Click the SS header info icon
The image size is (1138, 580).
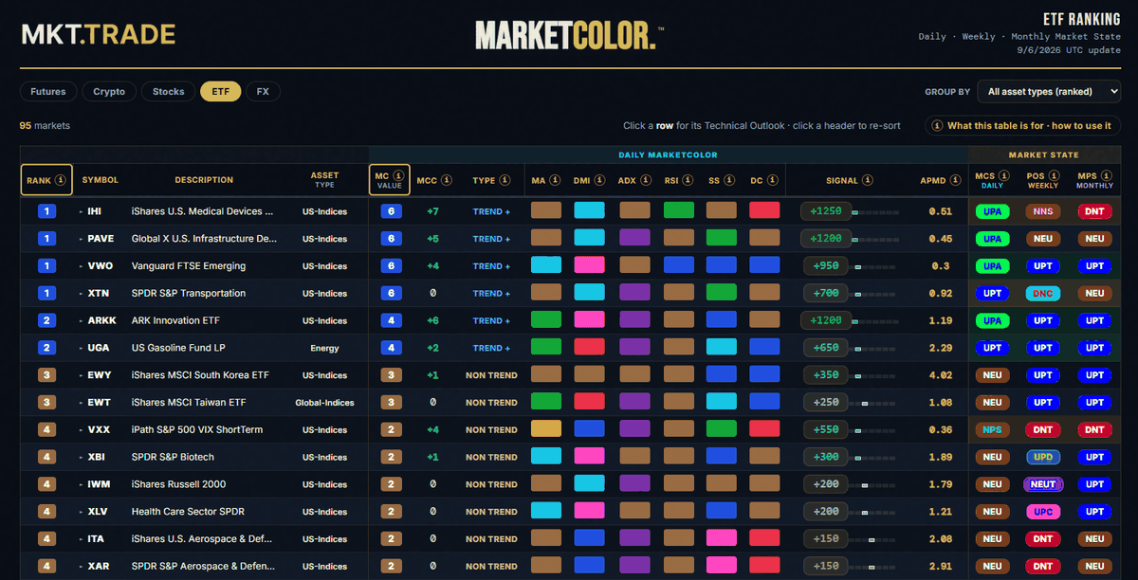tap(729, 180)
